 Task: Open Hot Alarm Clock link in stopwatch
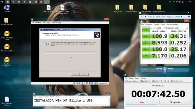(177, 81)
